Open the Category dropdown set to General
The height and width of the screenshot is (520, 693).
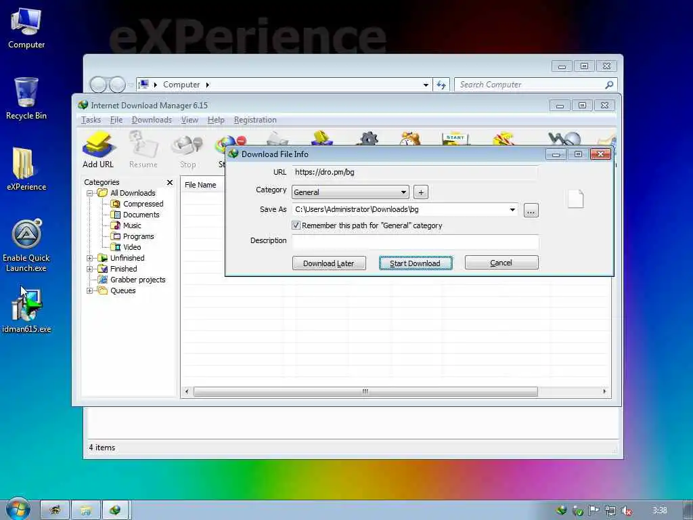click(351, 192)
